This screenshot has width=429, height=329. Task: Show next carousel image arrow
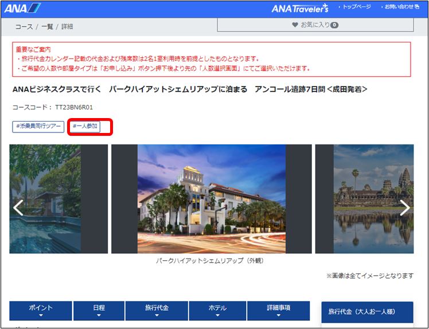pos(405,208)
